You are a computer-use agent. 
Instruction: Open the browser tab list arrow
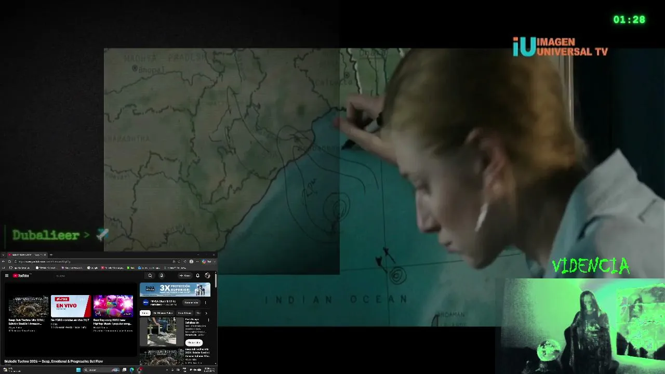[x=3, y=255]
